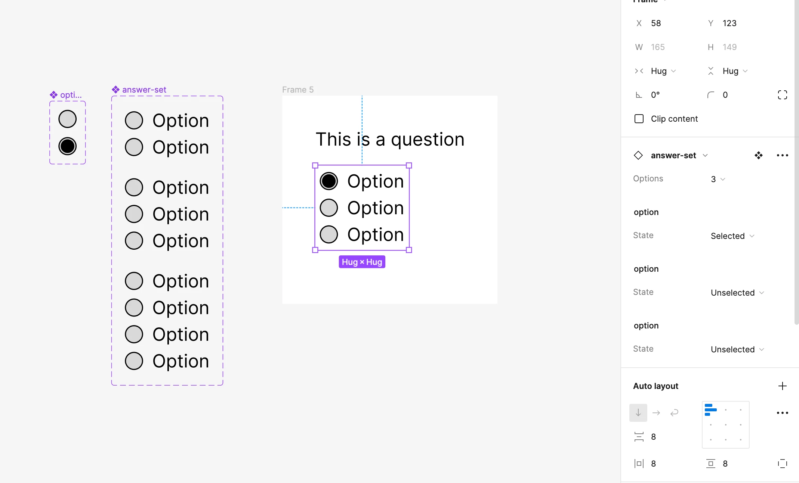Add auto layout with plus icon
The height and width of the screenshot is (483, 799).
782,386
